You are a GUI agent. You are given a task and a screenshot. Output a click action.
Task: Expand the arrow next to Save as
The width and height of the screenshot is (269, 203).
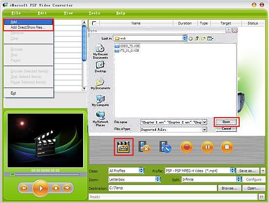[263, 171]
